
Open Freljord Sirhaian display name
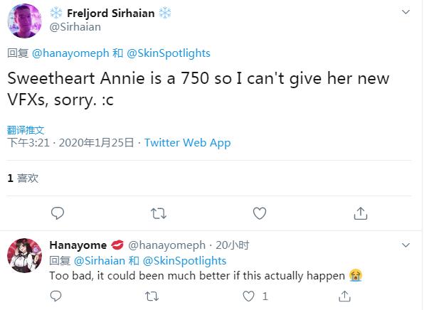point(110,13)
